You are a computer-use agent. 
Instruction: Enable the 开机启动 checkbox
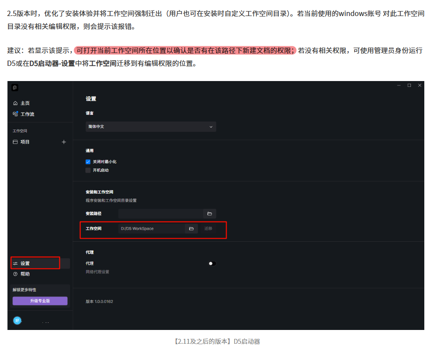tap(88, 170)
